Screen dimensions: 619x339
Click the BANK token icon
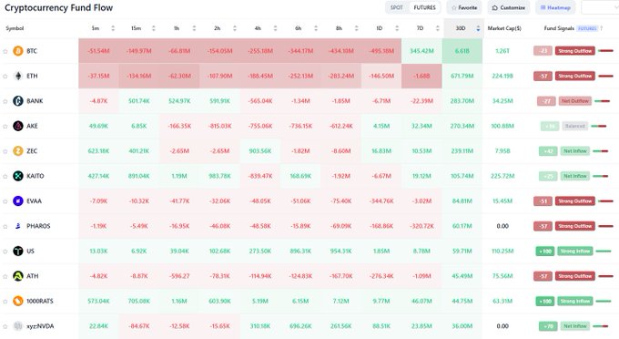pos(18,101)
